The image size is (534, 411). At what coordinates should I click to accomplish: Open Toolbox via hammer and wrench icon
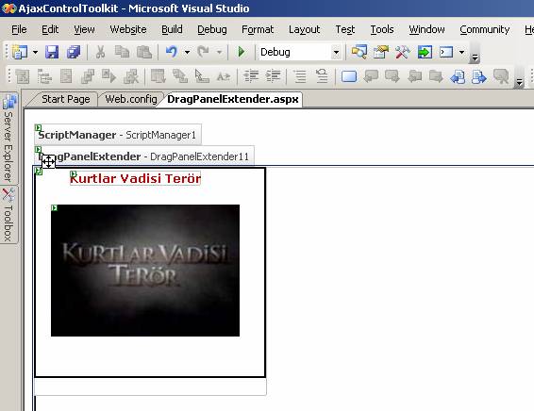[403, 52]
